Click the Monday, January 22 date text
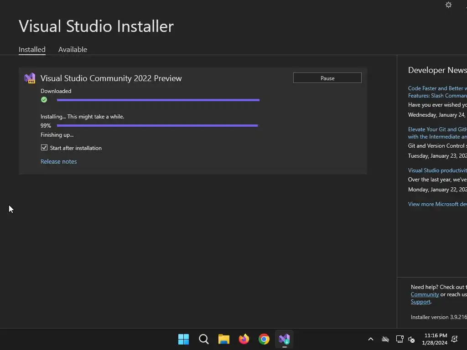 click(437, 189)
